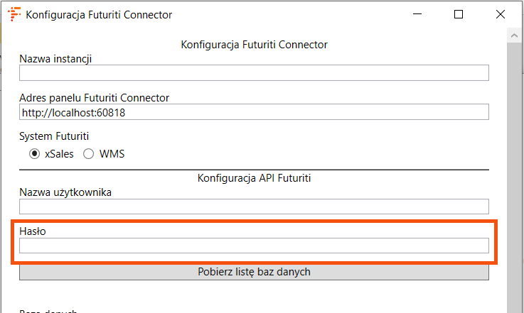Click the Adres panelu field with localhost URL
The image size is (524, 313).
254,112
